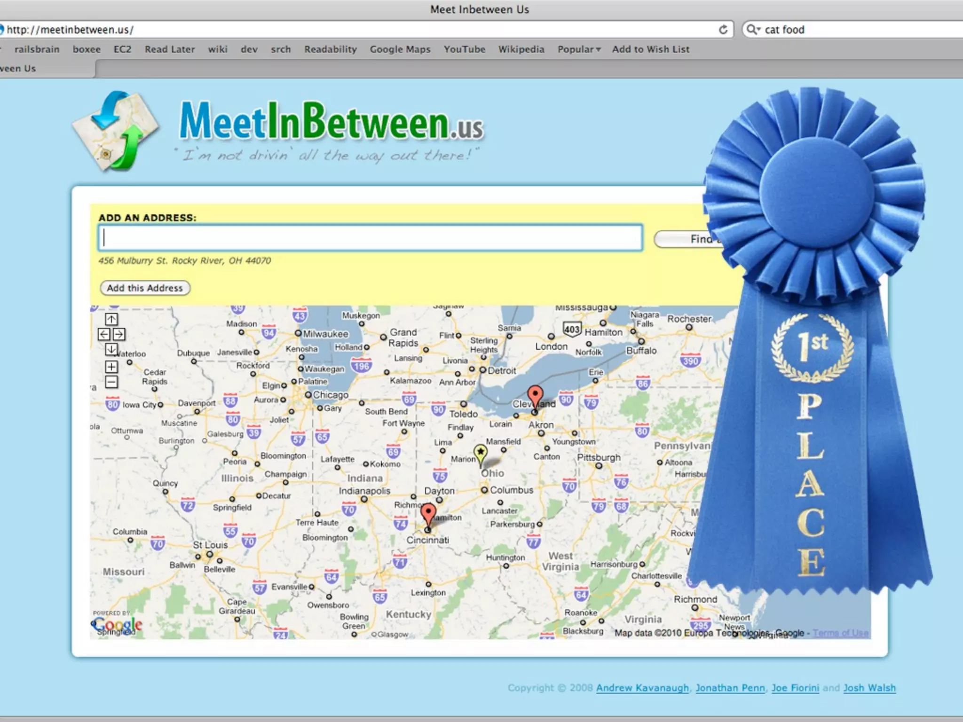Click the Pittsburgh label on the map
963x722 pixels.
599,457
